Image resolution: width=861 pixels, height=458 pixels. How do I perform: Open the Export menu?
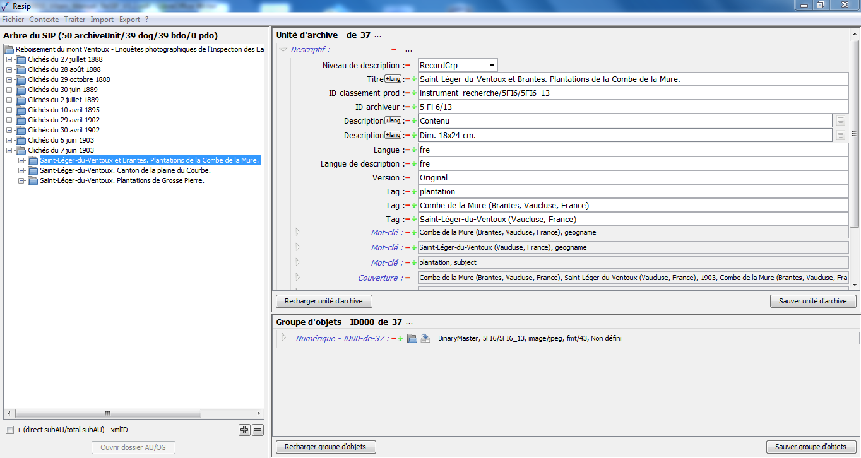pos(129,20)
